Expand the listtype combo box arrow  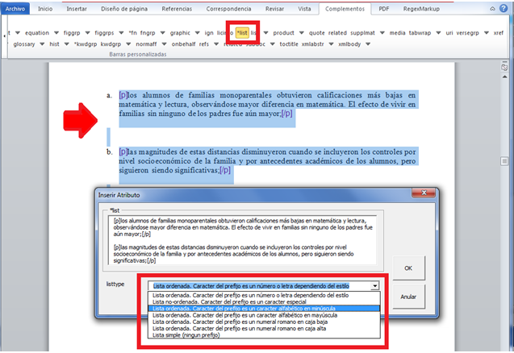pos(374,285)
